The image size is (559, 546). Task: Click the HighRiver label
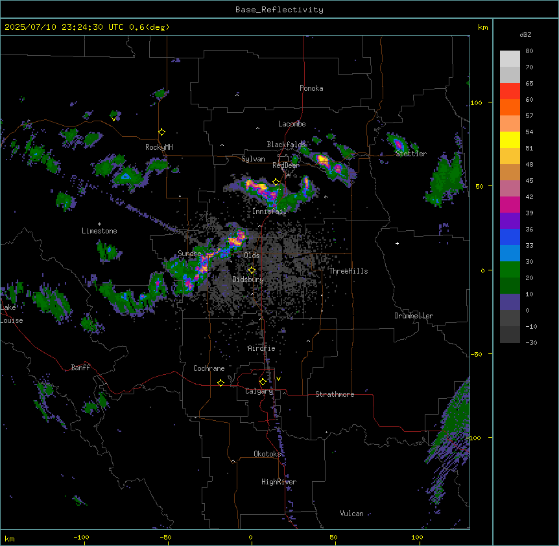[279, 482]
